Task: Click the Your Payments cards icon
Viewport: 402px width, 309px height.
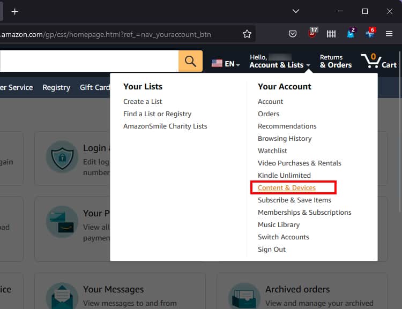Action: (x=62, y=222)
